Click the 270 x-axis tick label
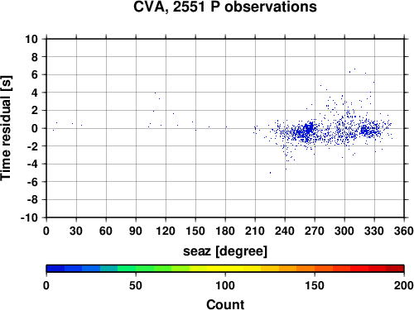The width and height of the screenshot is (414, 310). click(x=315, y=231)
